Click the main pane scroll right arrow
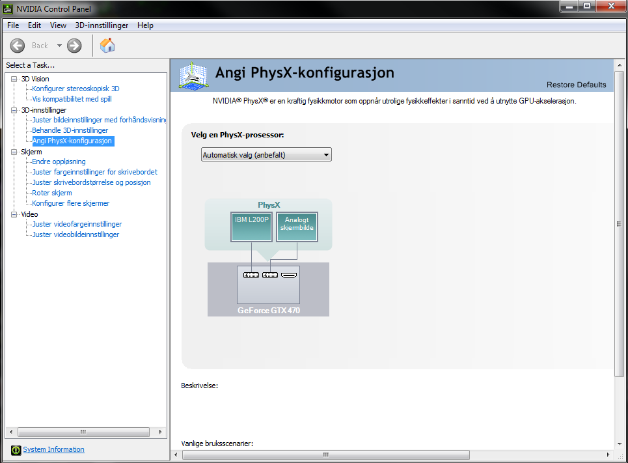The image size is (628, 463). (608, 455)
